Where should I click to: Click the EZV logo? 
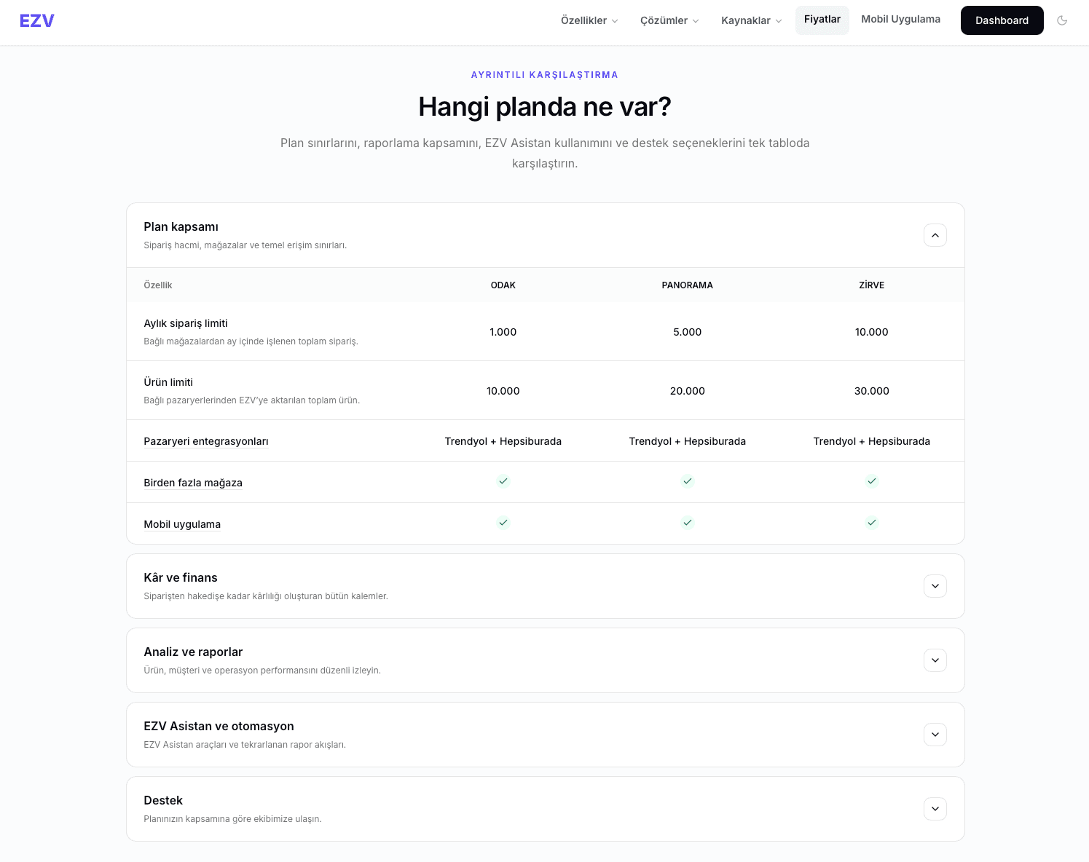(x=37, y=20)
